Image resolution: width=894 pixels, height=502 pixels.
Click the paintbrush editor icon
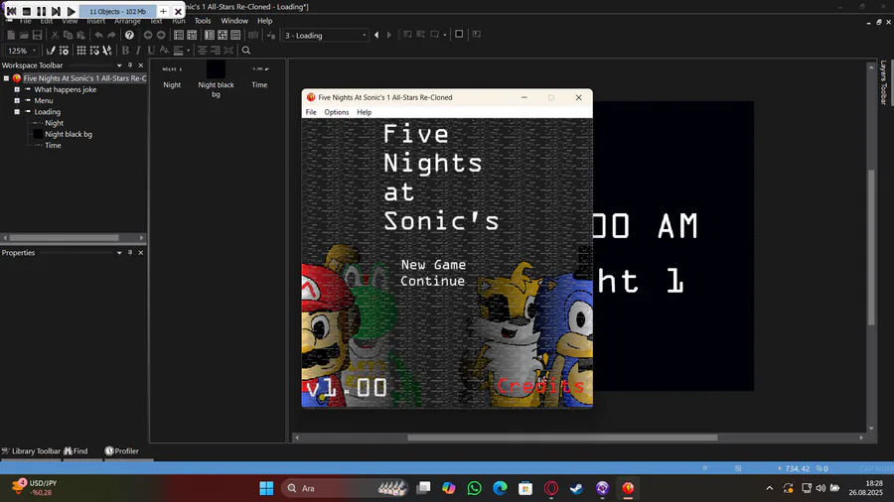click(x=51, y=51)
